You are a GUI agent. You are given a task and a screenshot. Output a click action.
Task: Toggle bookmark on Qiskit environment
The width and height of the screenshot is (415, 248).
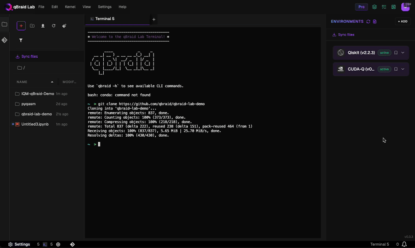[396, 53]
